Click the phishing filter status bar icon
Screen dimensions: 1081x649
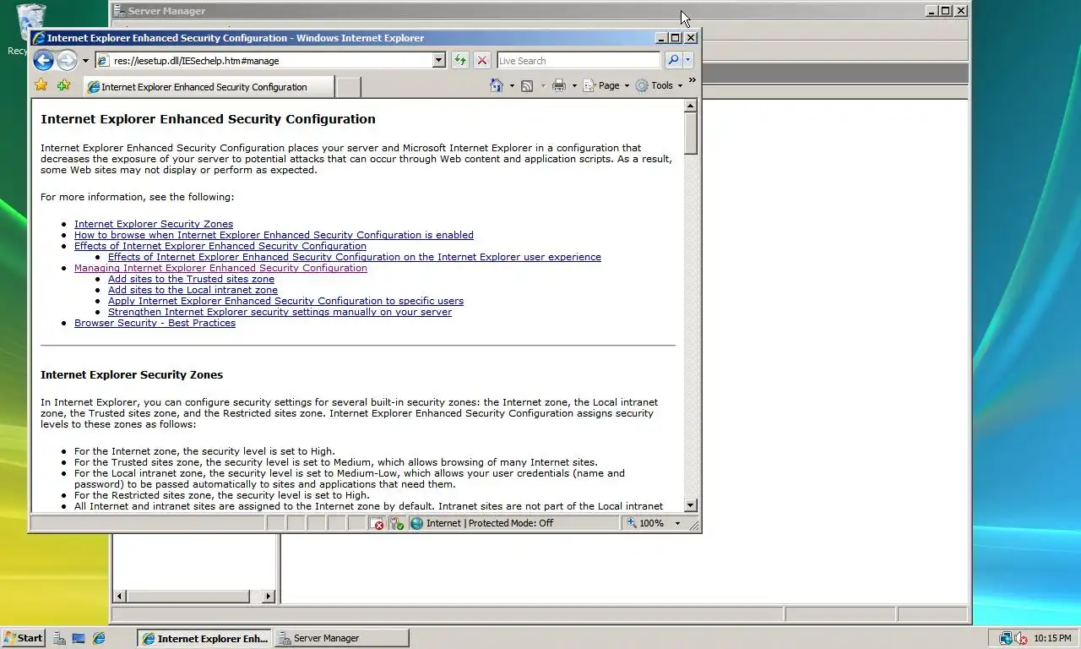397,523
